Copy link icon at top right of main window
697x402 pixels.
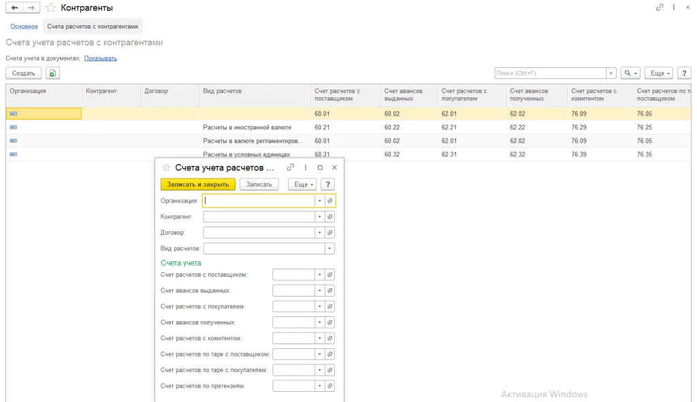(660, 7)
